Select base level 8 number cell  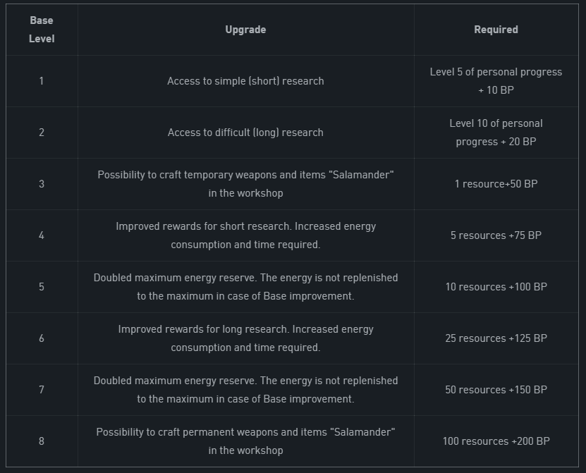(x=42, y=441)
